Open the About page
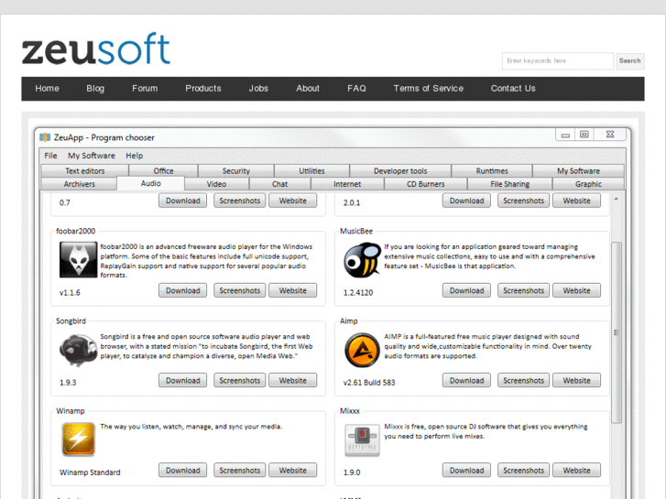Viewport: 666px width, 499px height. click(308, 88)
